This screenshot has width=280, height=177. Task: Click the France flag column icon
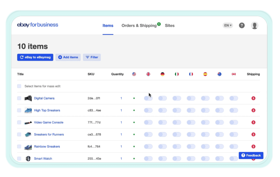191,74
